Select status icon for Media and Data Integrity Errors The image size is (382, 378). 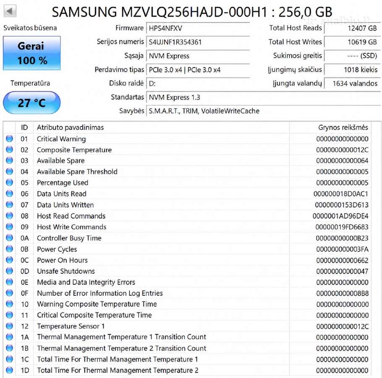coord(10,282)
